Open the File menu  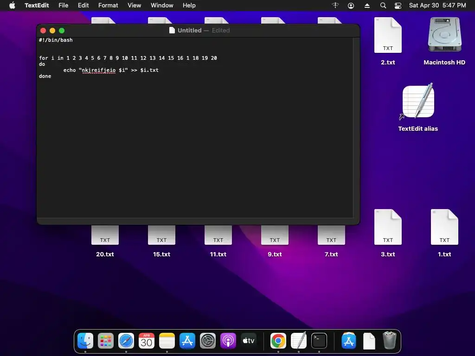(63, 6)
